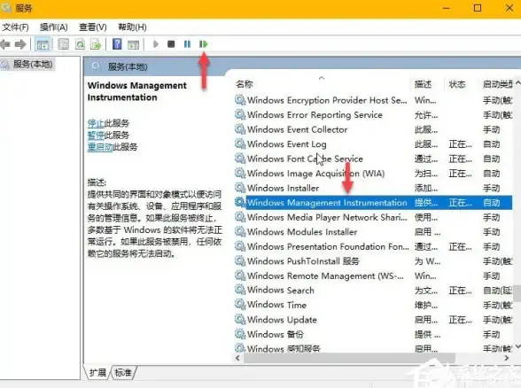
Task: Click the horizontal scrollbar right arrow
Action: tap(507, 358)
